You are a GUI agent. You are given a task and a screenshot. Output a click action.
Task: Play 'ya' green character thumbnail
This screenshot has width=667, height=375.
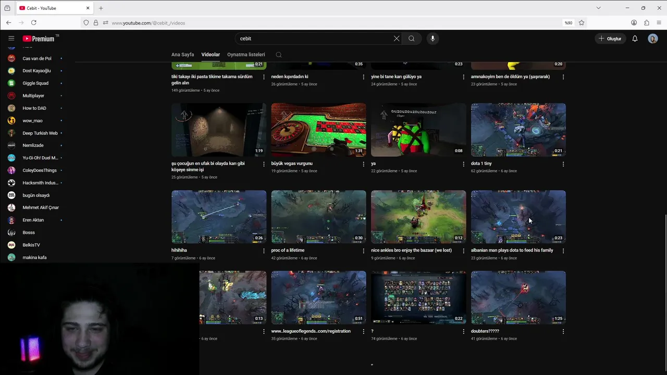tap(418, 130)
